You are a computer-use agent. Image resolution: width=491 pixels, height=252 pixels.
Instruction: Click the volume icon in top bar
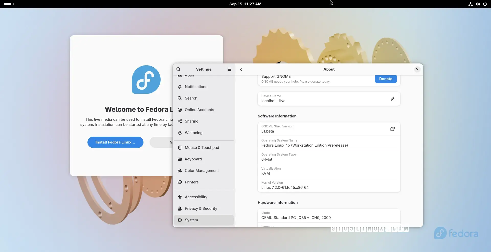478,4
